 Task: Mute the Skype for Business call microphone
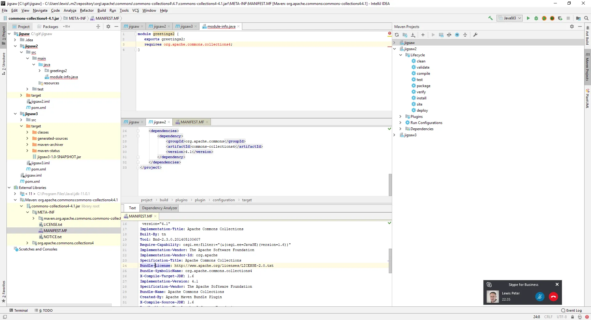tap(540, 297)
